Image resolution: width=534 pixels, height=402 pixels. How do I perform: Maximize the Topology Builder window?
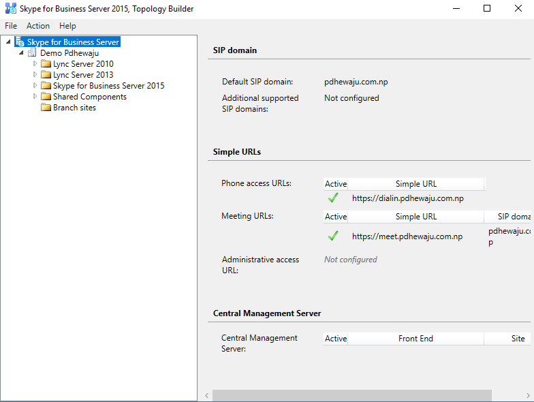(x=487, y=8)
